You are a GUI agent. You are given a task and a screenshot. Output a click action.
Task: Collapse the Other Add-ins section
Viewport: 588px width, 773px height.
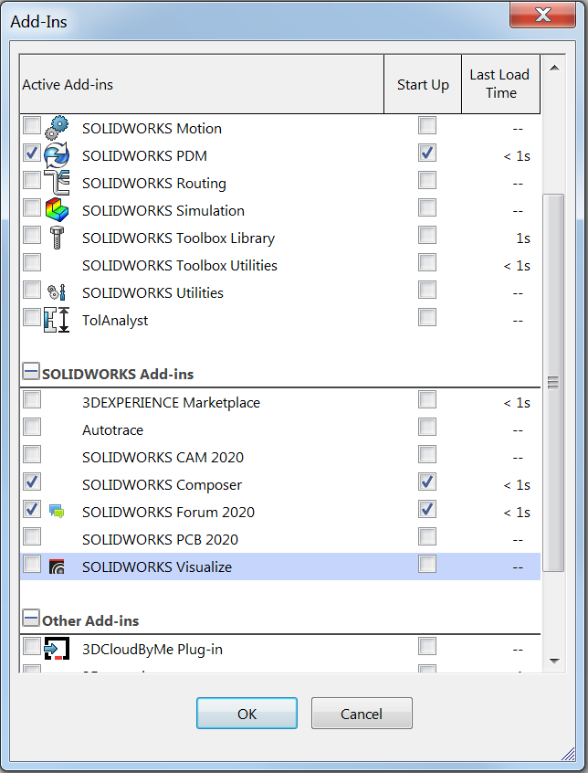(x=31, y=618)
